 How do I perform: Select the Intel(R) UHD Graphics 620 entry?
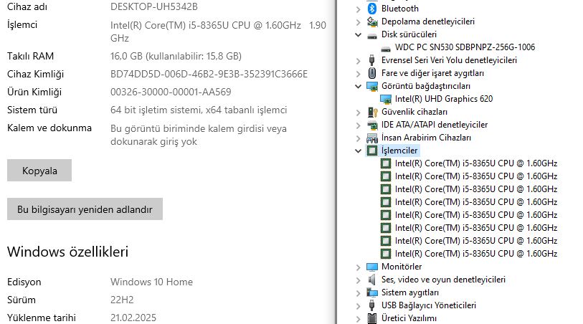pyautogui.click(x=444, y=99)
